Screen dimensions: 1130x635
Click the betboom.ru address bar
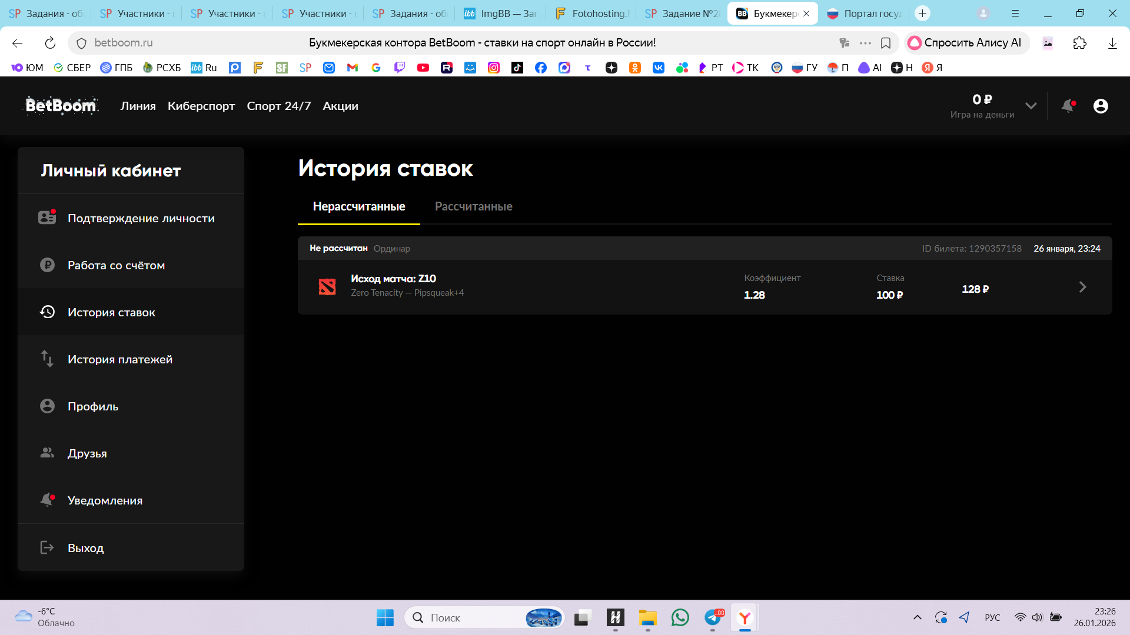(x=124, y=43)
